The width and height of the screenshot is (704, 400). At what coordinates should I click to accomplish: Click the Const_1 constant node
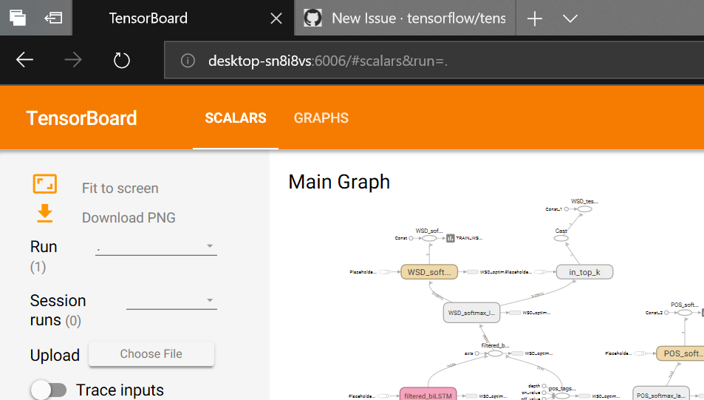(x=567, y=209)
